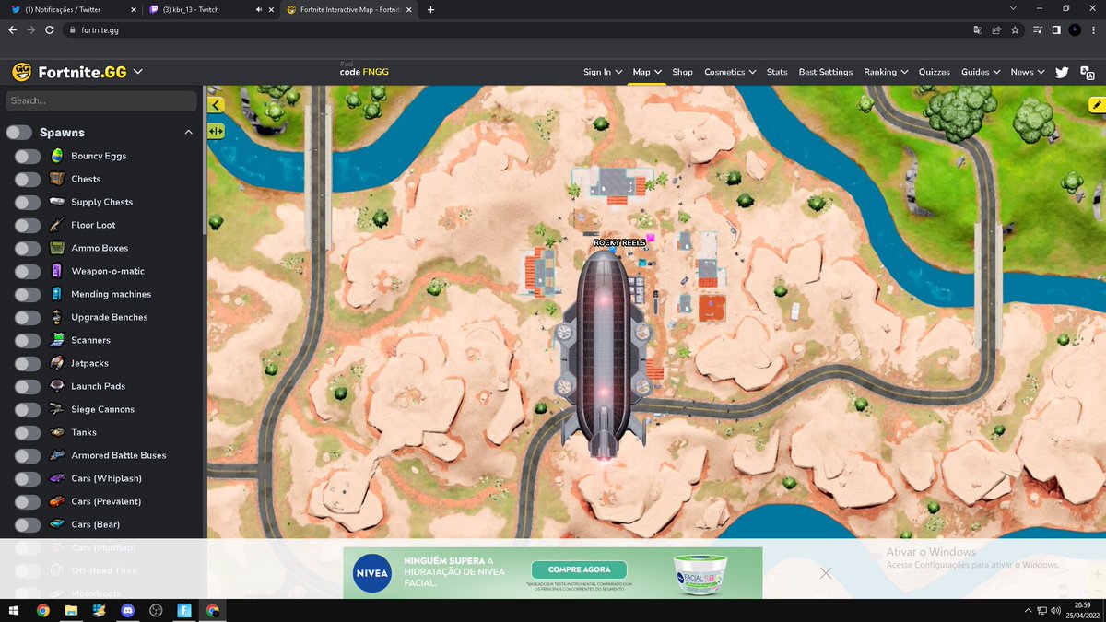Go to Stats page

tap(777, 72)
